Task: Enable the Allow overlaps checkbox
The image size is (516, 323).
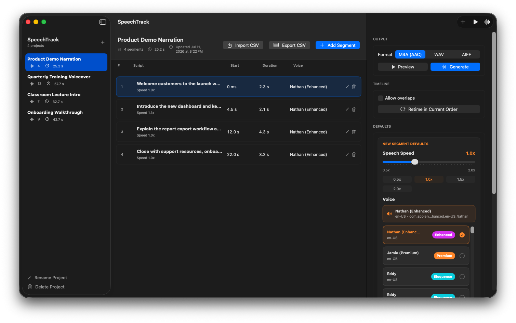Action: [x=381, y=98]
